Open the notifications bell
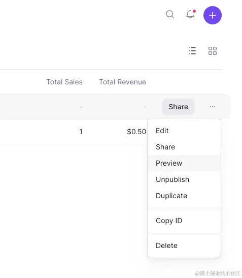The image size is (242, 278). tap(190, 14)
